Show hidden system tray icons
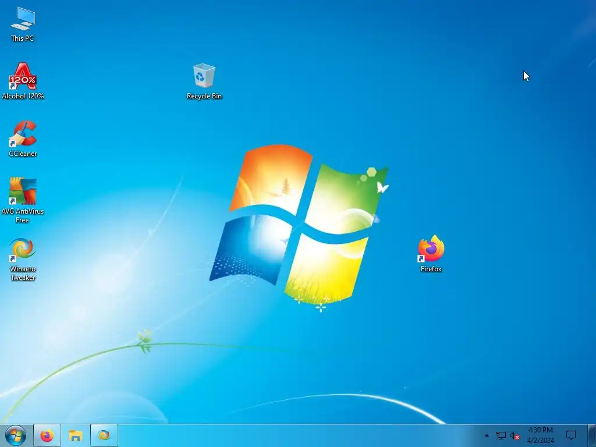 [487, 435]
